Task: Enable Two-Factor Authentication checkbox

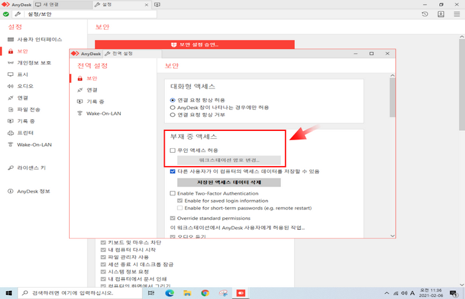Action: tap(173, 193)
